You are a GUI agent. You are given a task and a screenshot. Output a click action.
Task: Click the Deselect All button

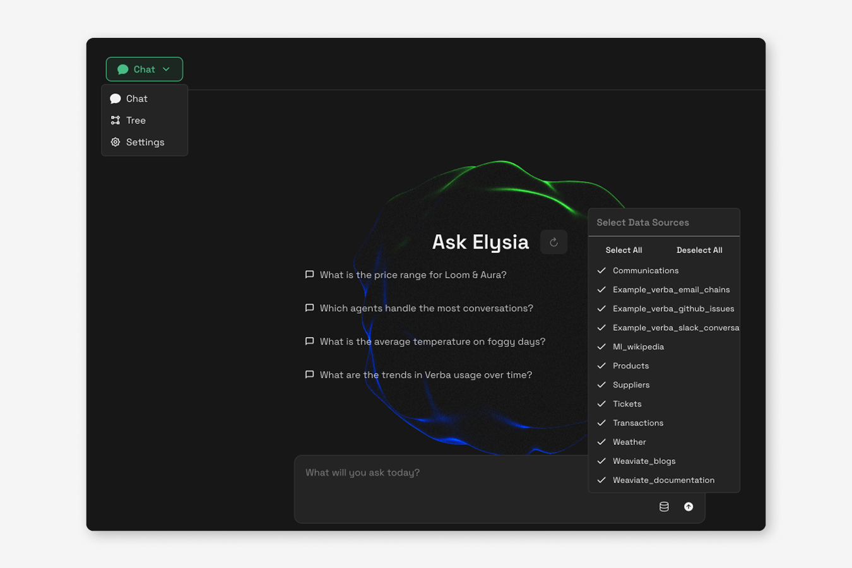[x=699, y=250]
